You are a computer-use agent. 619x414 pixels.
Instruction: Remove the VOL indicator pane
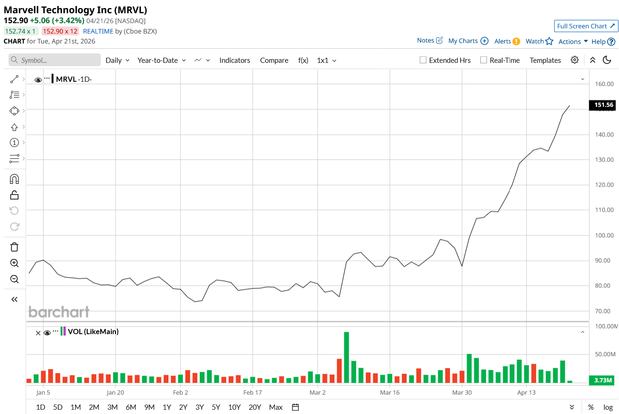[38, 333]
